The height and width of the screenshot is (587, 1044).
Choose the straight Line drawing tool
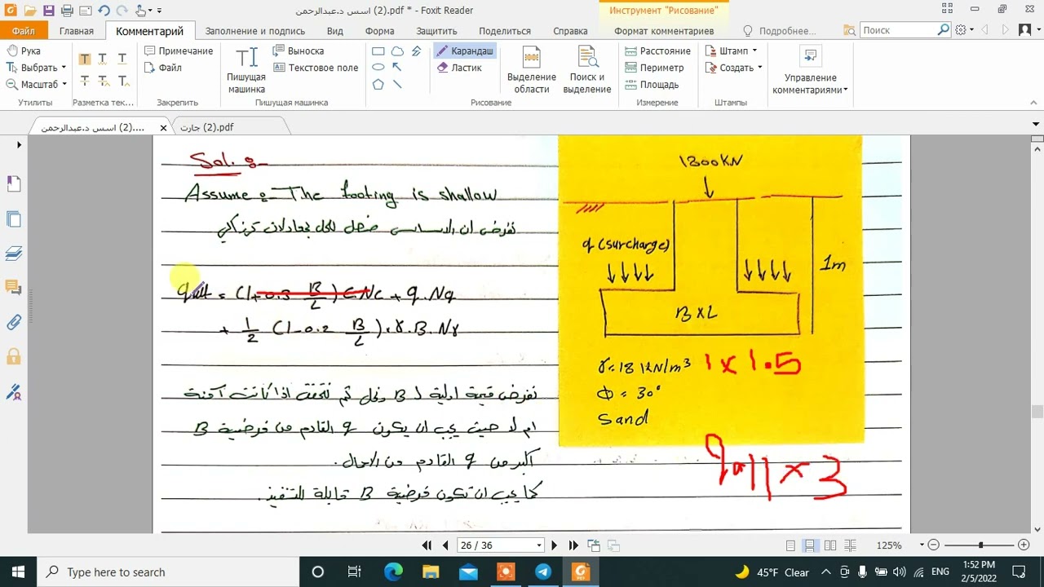(x=397, y=84)
